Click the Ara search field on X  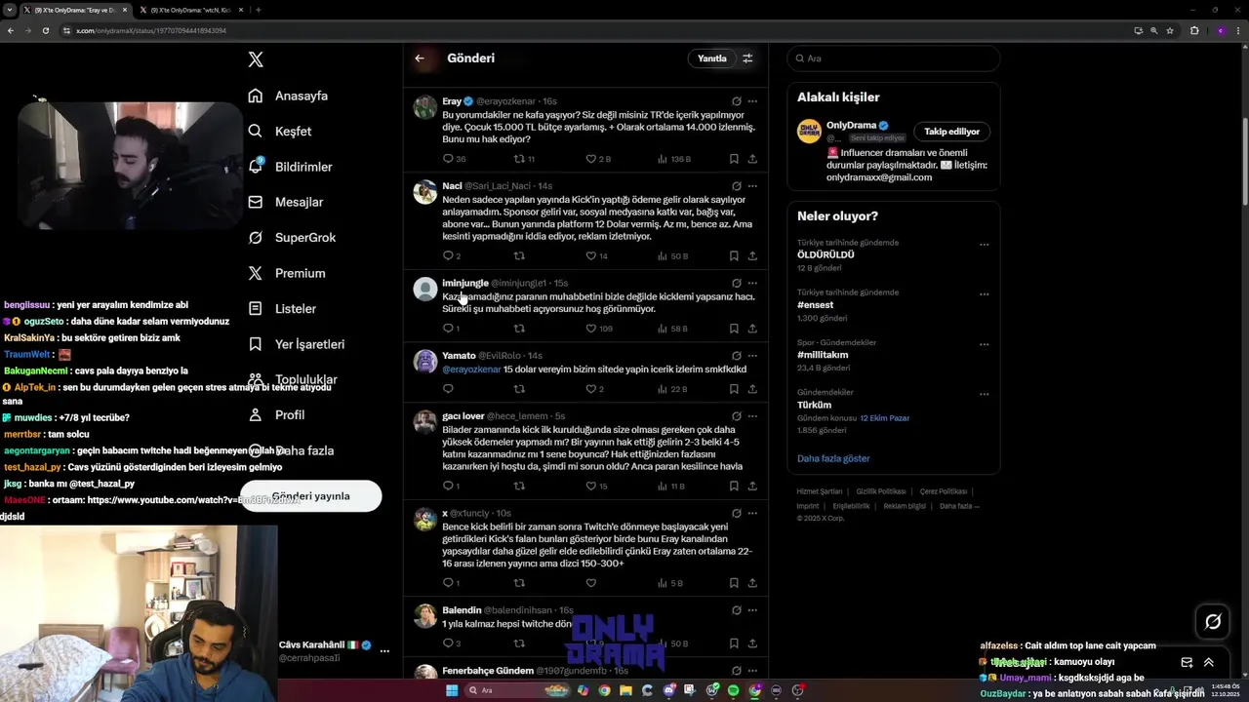tap(894, 58)
